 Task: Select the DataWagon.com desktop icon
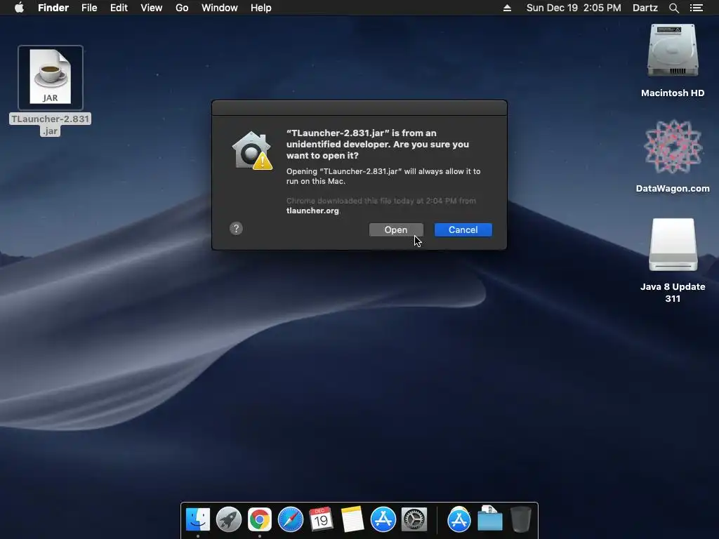pos(673,147)
